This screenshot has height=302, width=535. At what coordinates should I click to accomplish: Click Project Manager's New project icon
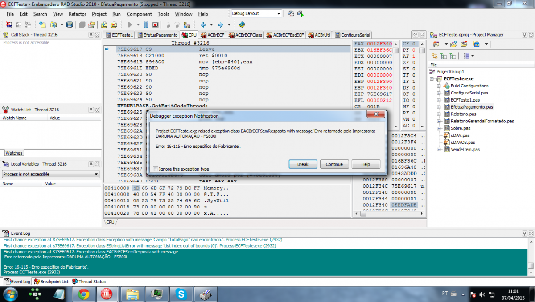click(436, 44)
